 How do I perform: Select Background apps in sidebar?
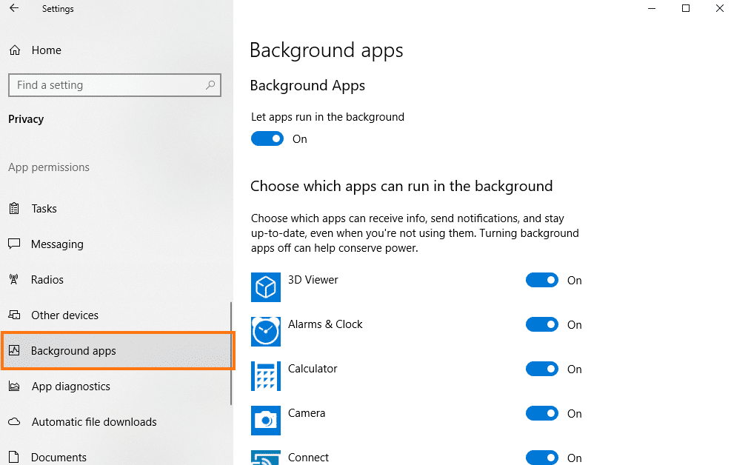[x=118, y=350]
